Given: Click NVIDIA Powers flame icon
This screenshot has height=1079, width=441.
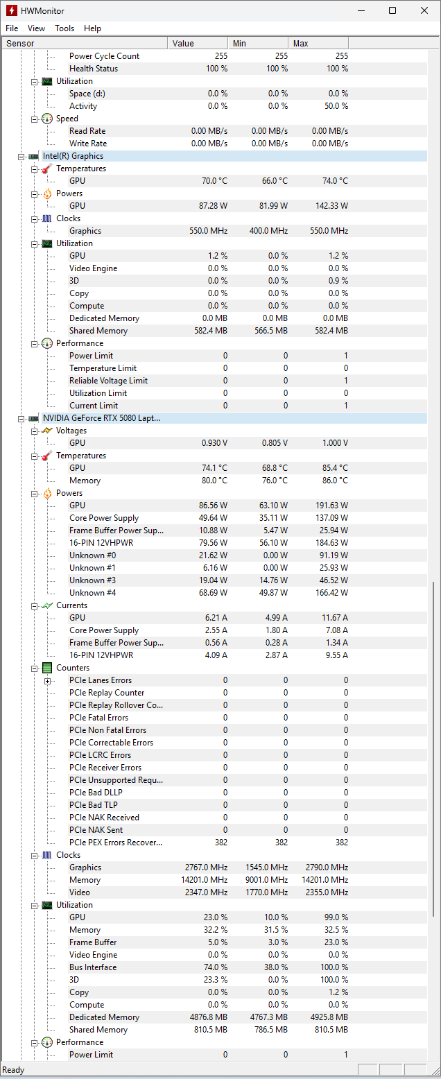Looking at the screenshot, I should tap(46, 493).
